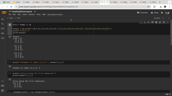Click the print(tensor[1,:,:]) code line

[23, 75]
